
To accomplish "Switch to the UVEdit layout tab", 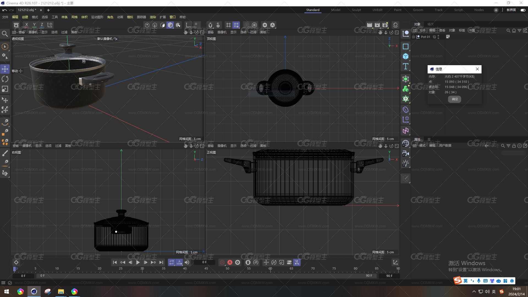I will (x=377, y=10).
